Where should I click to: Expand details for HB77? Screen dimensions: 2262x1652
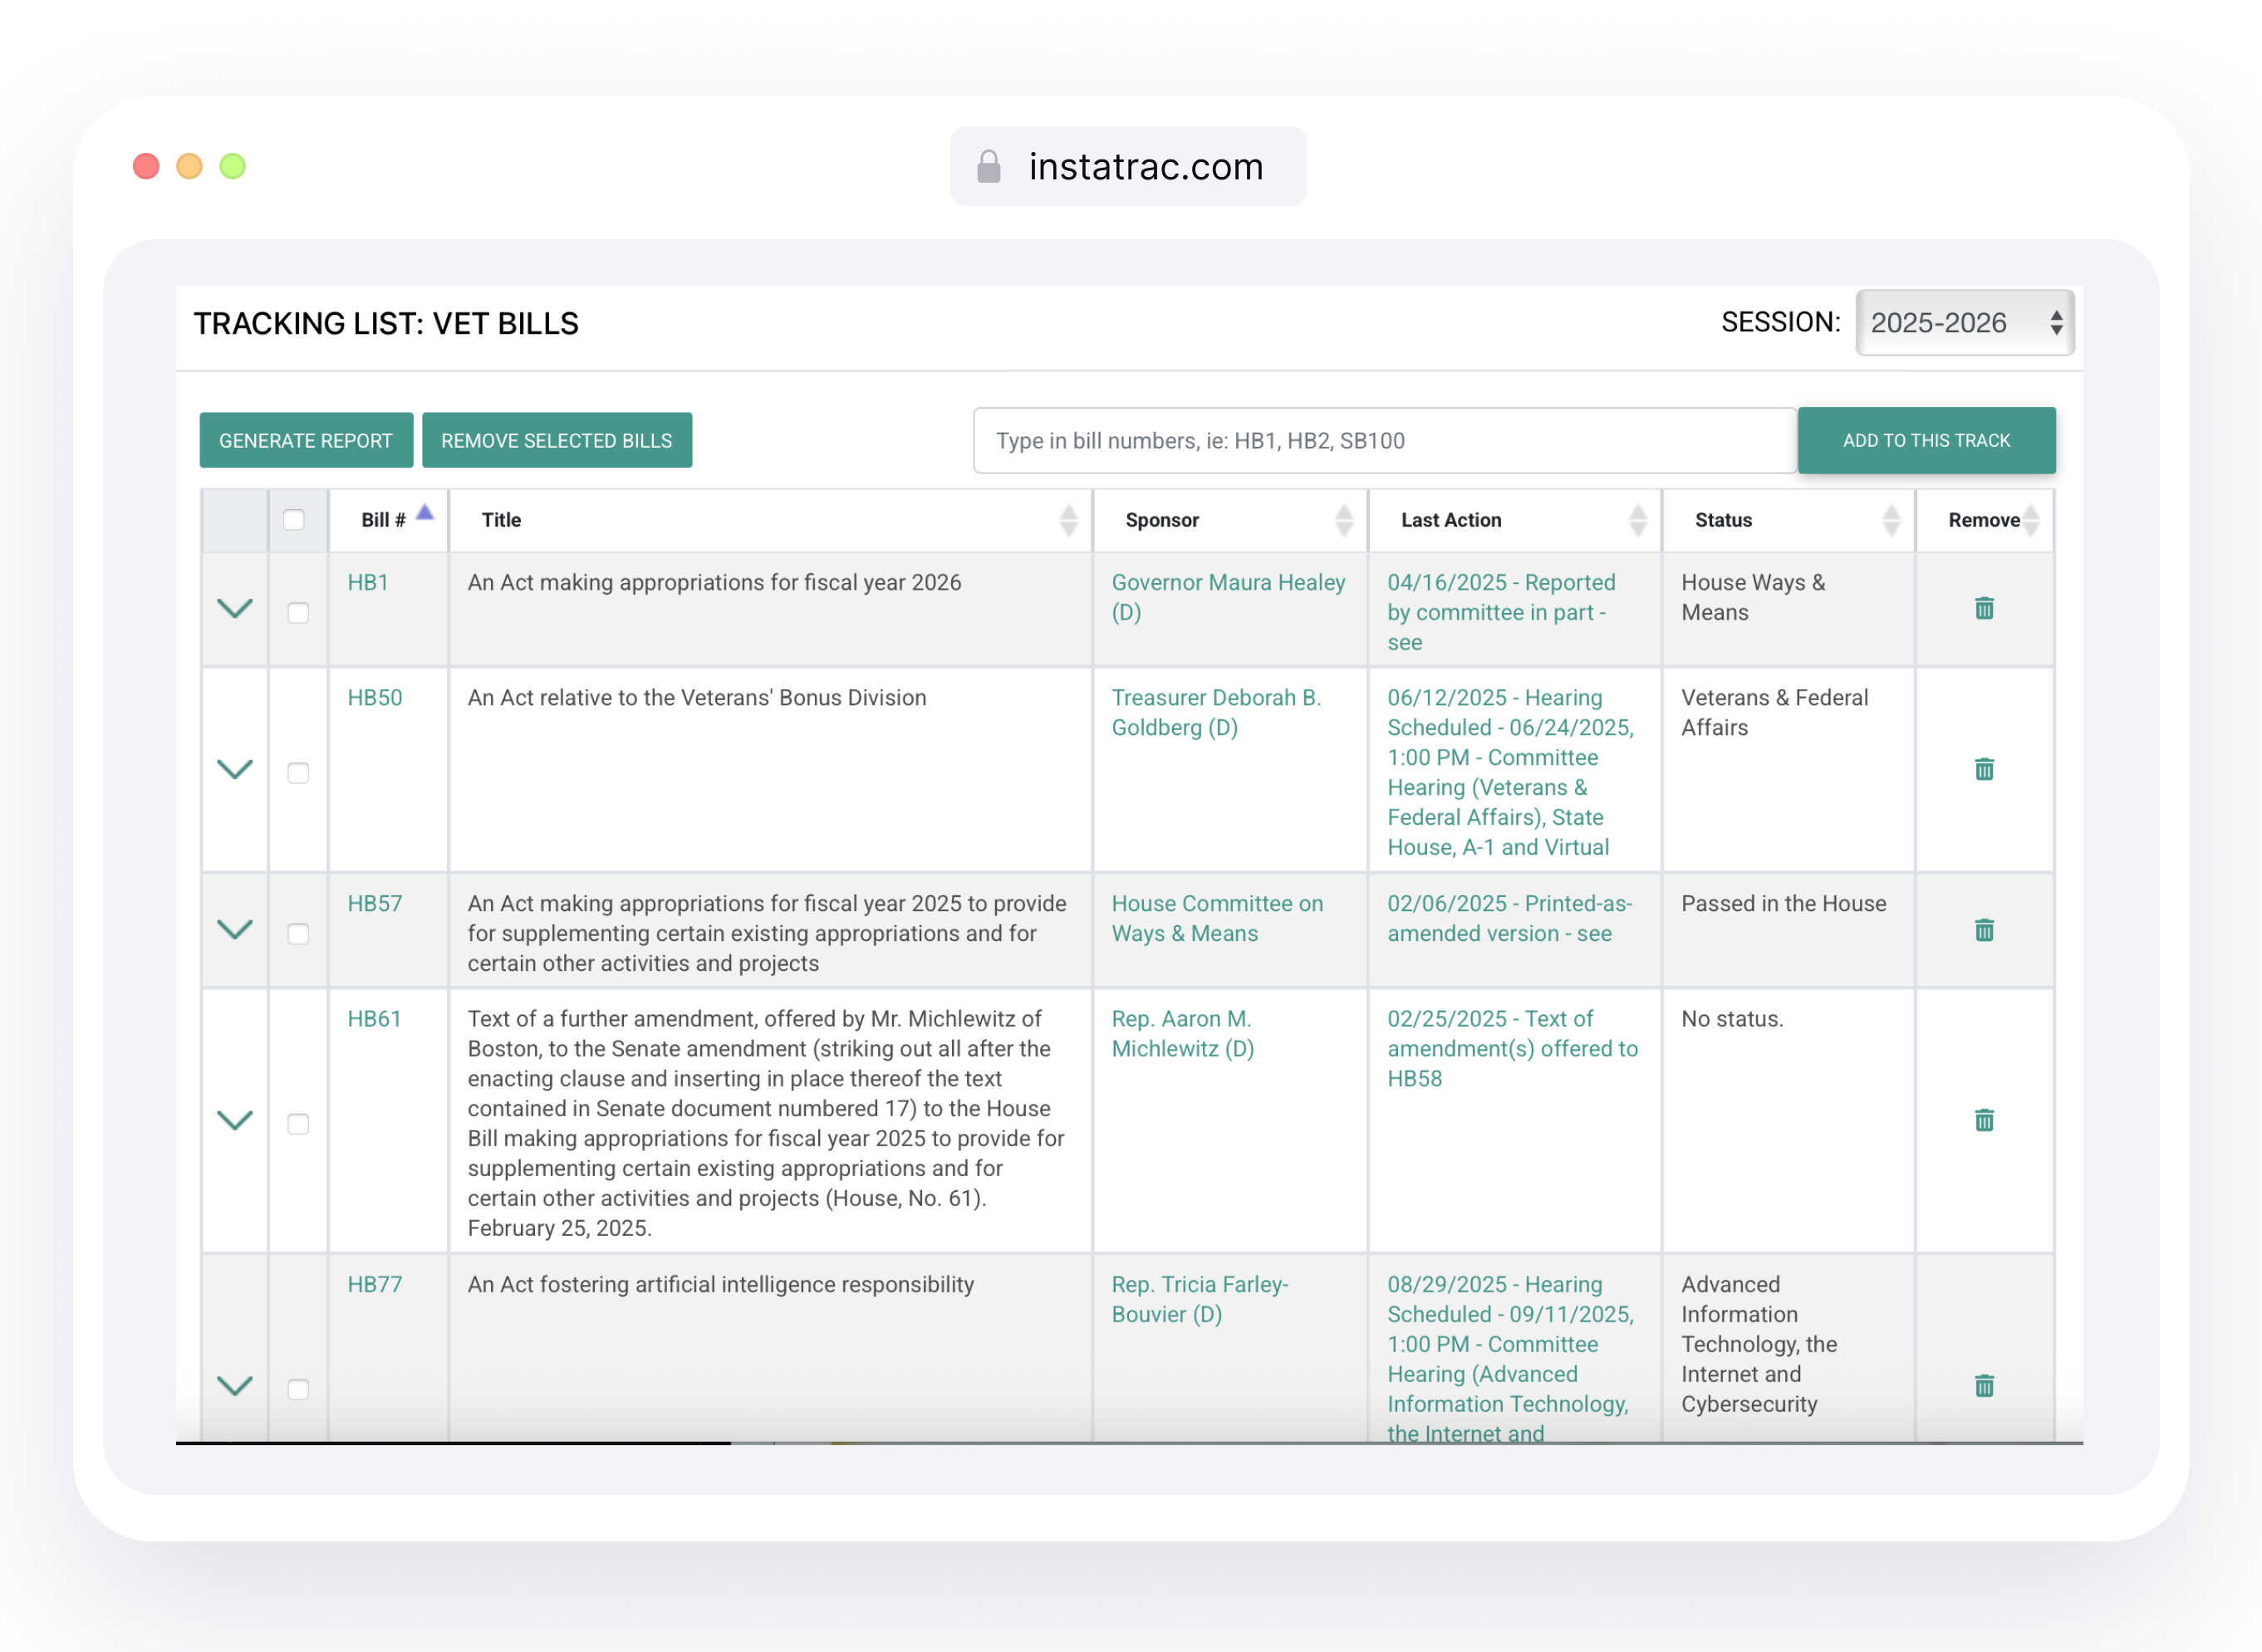click(x=235, y=1386)
